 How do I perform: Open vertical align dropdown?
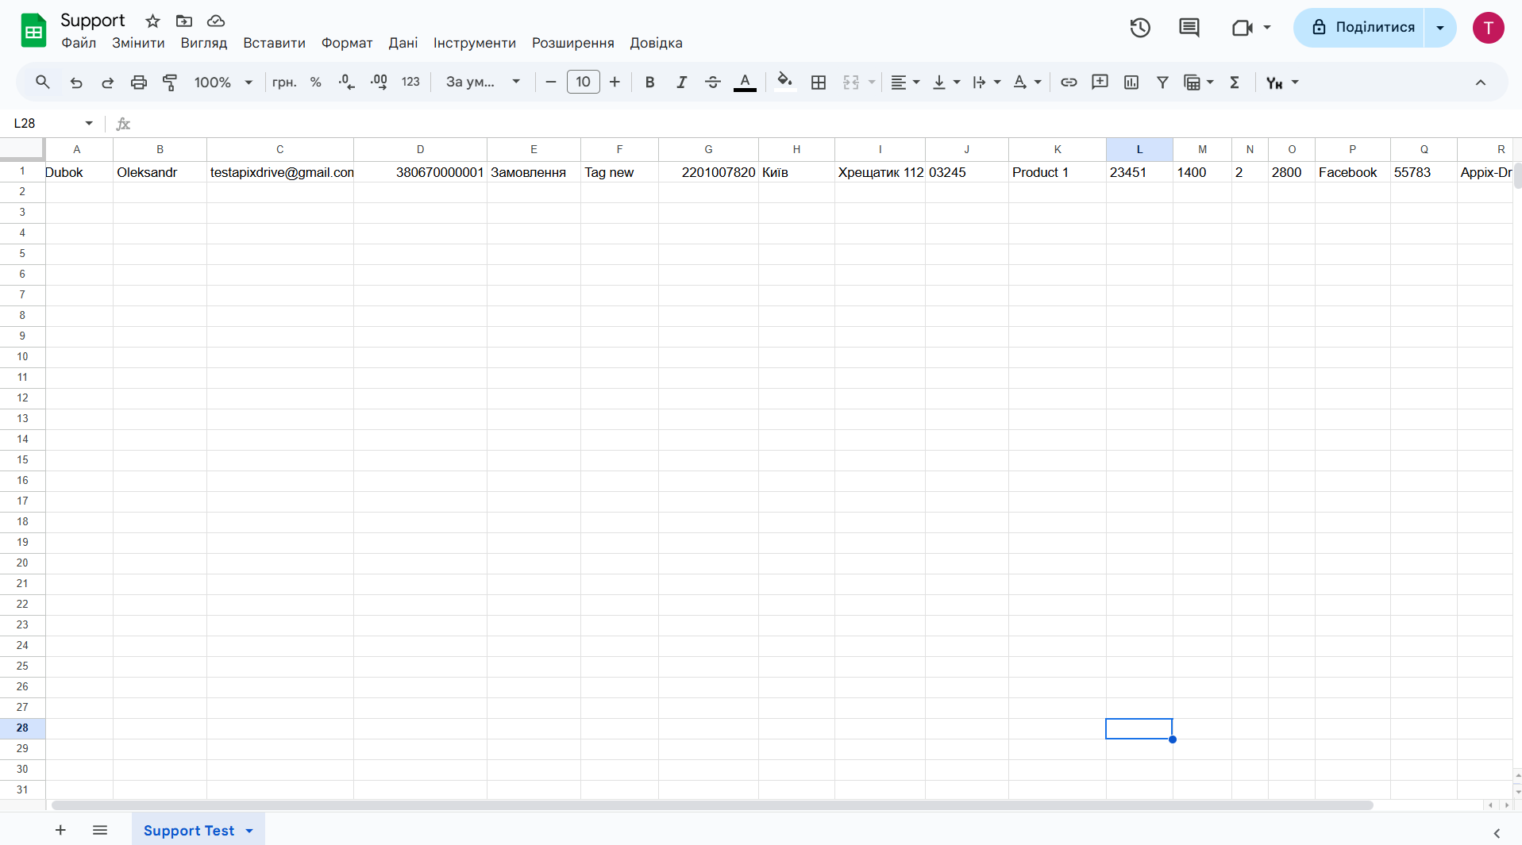tap(946, 82)
